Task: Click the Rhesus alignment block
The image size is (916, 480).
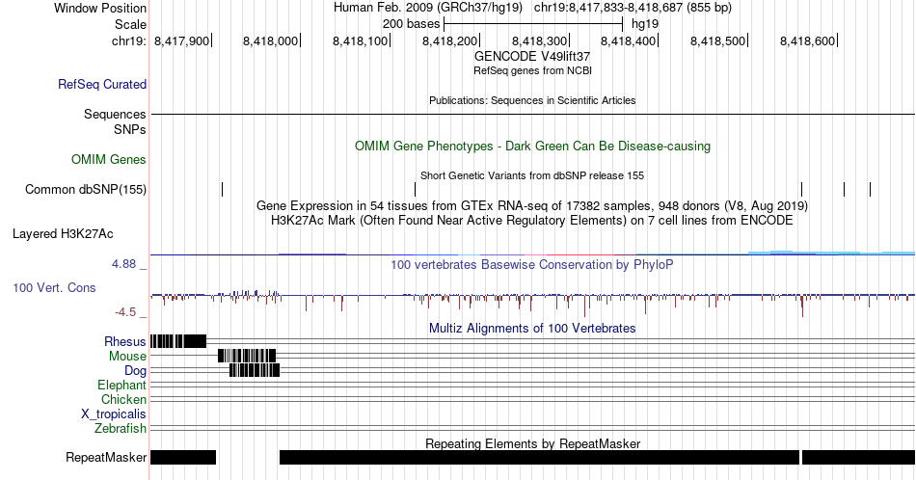Action: [178, 341]
